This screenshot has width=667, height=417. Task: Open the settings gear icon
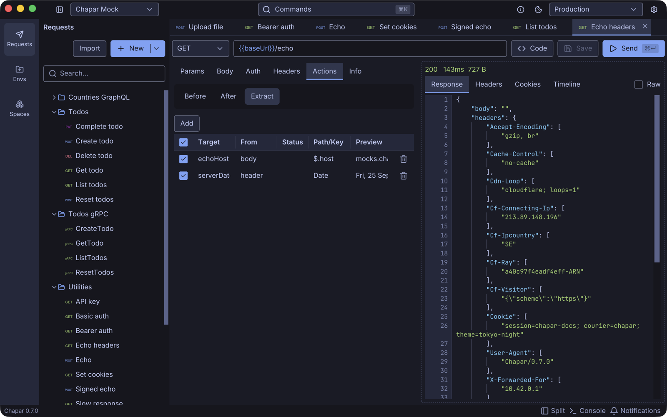[x=654, y=10]
